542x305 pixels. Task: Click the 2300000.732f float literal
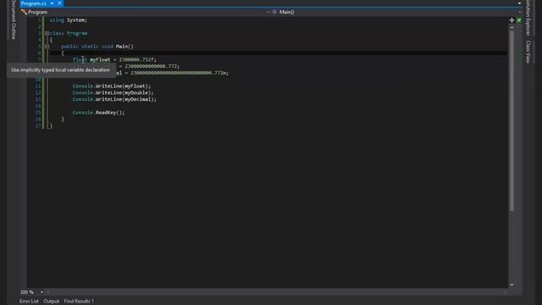coord(137,60)
